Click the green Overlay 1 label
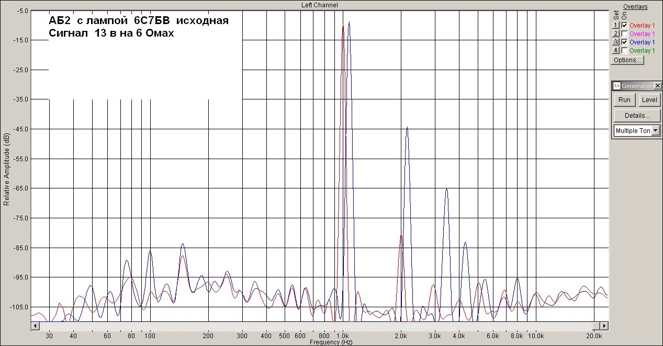Screen dimensions: 663x346 tap(642, 51)
